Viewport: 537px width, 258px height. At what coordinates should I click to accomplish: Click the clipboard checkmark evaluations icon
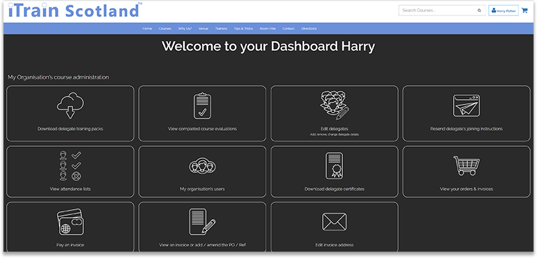pyautogui.click(x=203, y=106)
